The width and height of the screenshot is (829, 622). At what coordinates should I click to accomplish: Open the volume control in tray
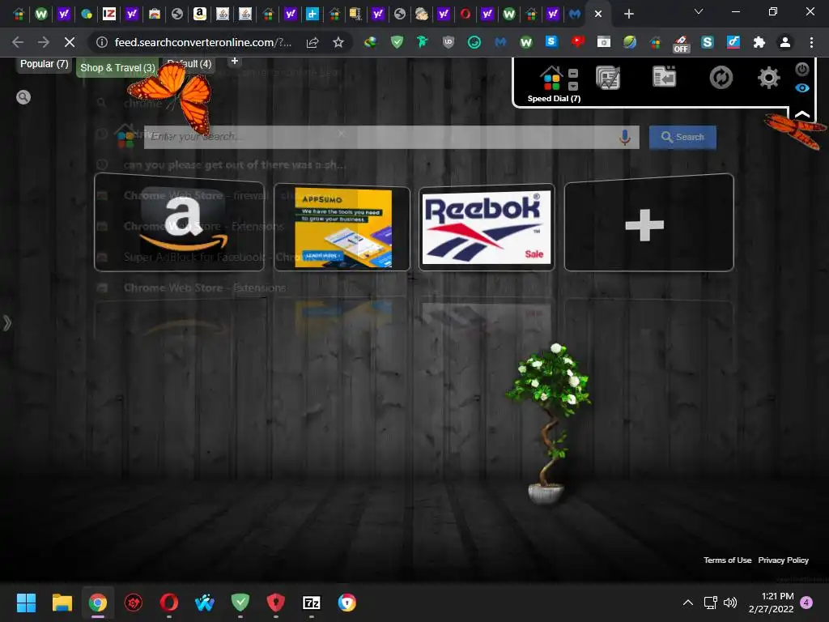pos(730,603)
